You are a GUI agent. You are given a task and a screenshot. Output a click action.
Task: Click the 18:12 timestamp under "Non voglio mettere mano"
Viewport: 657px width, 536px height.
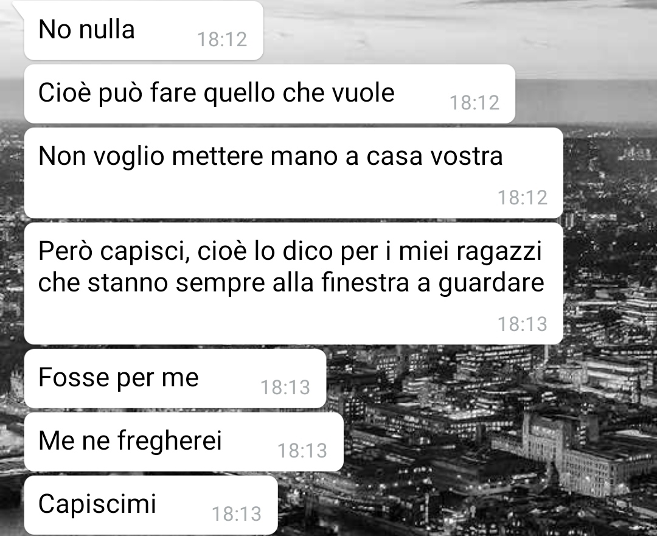pos(523,197)
